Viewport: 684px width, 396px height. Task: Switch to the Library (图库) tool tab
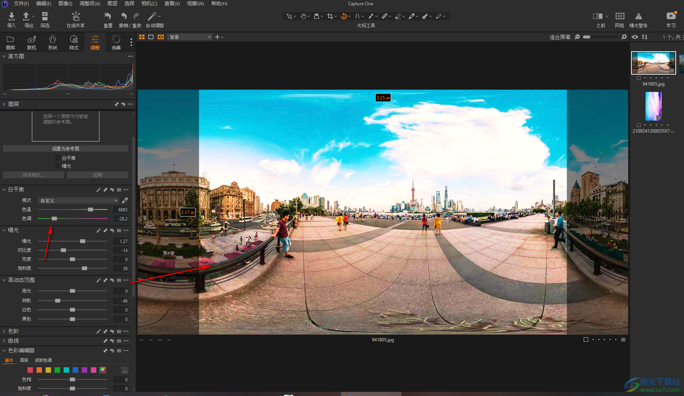pyautogui.click(x=11, y=42)
